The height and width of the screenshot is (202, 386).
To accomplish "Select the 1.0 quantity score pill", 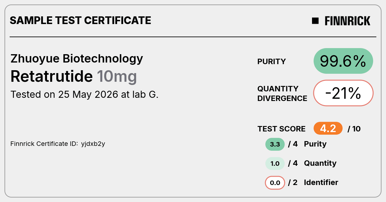I will 275,164.
